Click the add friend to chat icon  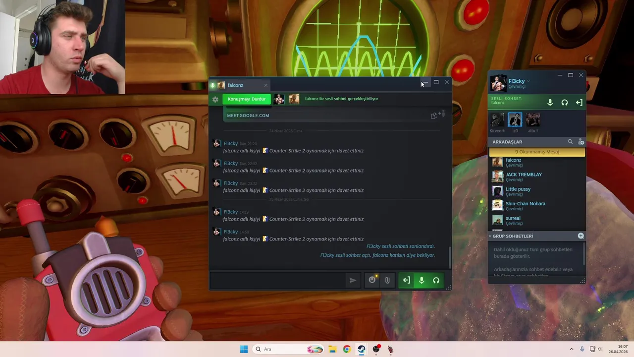[x=442, y=114]
